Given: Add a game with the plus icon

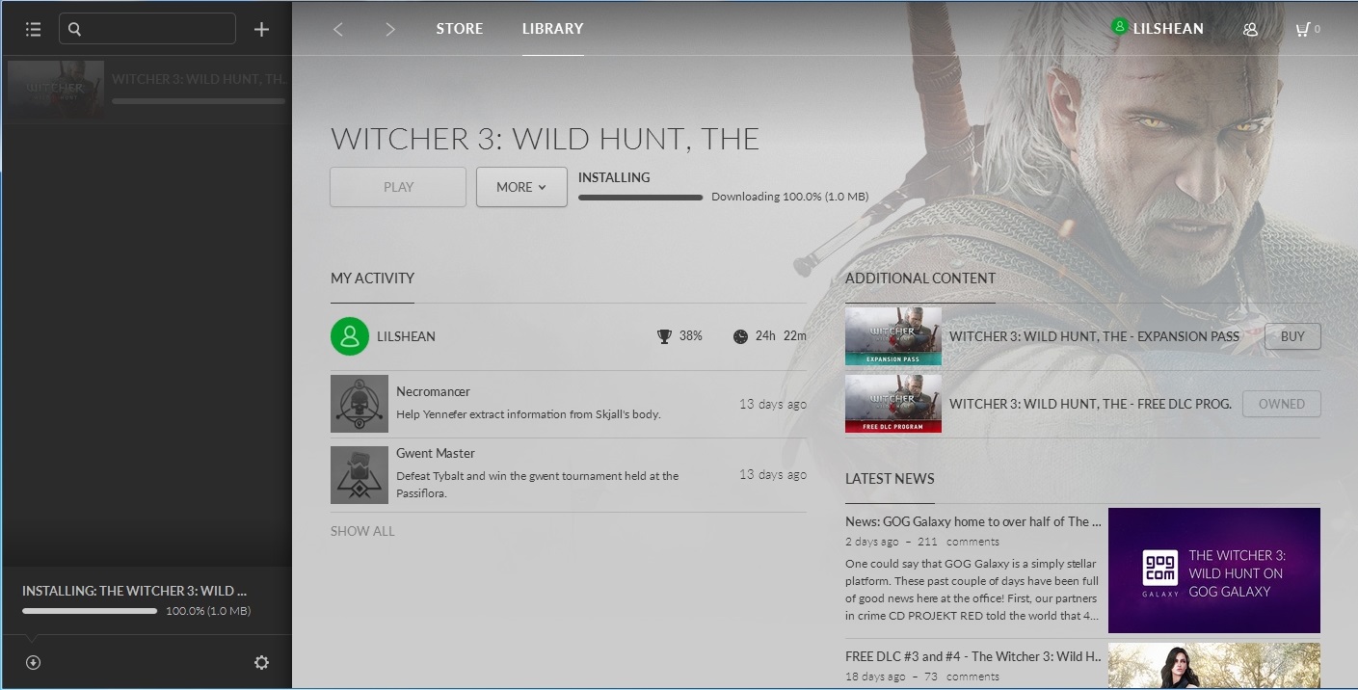Looking at the screenshot, I should click(x=261, y=29).
